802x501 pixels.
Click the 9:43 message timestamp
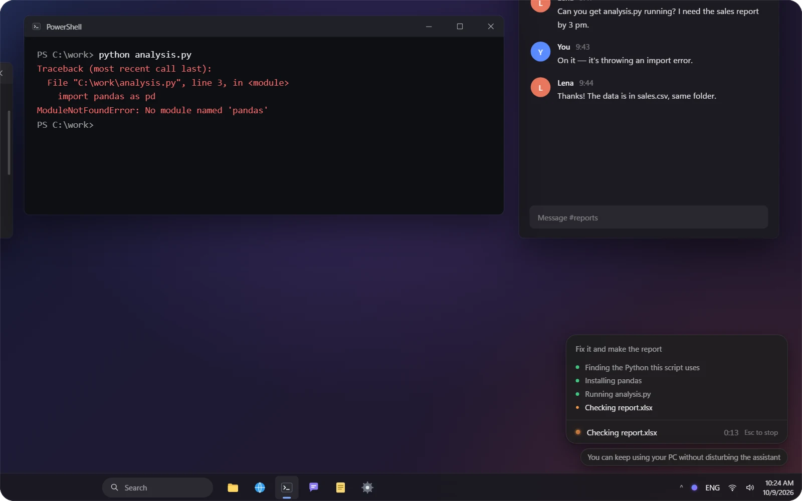click(x=582, y=47)
